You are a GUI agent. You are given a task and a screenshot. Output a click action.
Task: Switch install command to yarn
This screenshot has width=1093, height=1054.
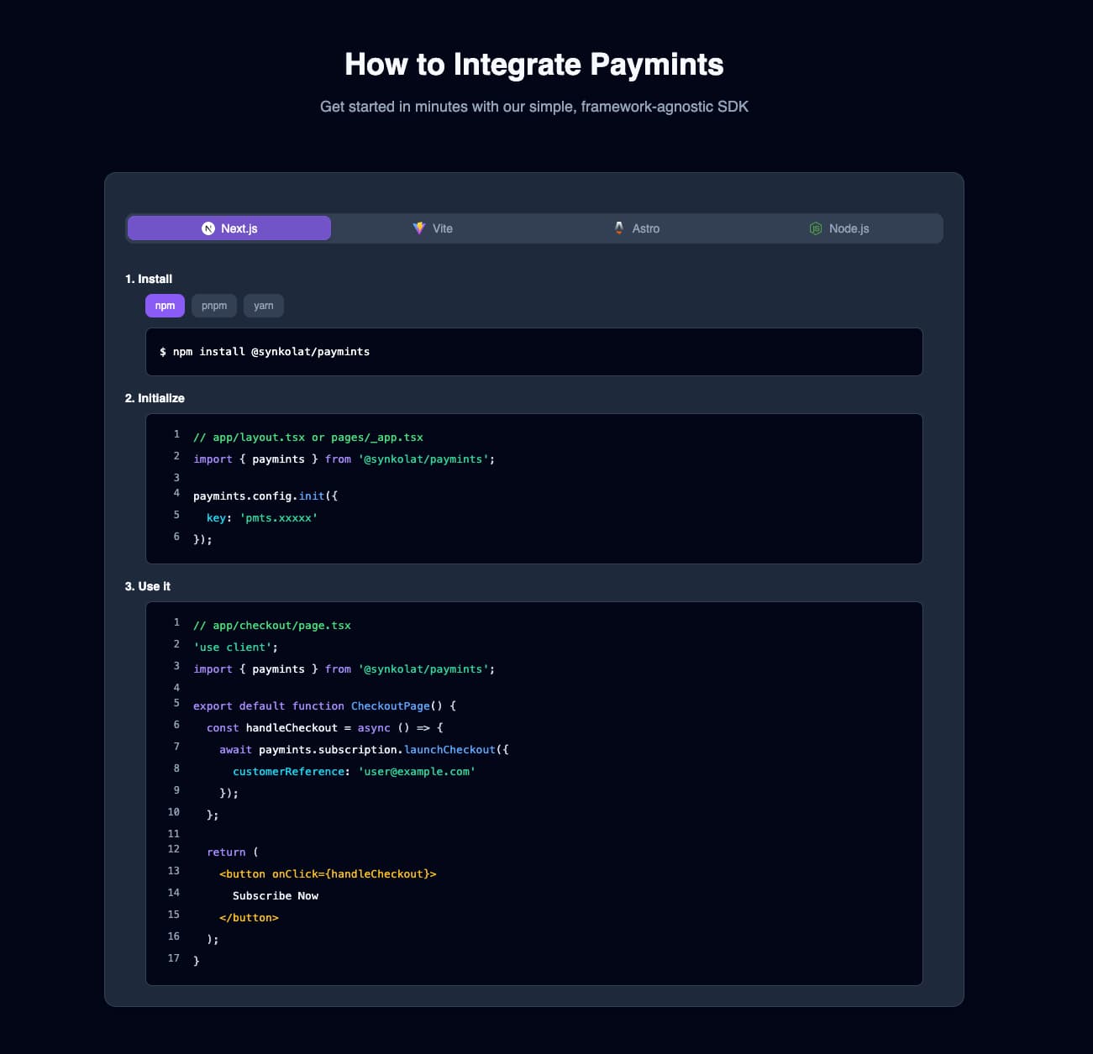tap(264, 306)
